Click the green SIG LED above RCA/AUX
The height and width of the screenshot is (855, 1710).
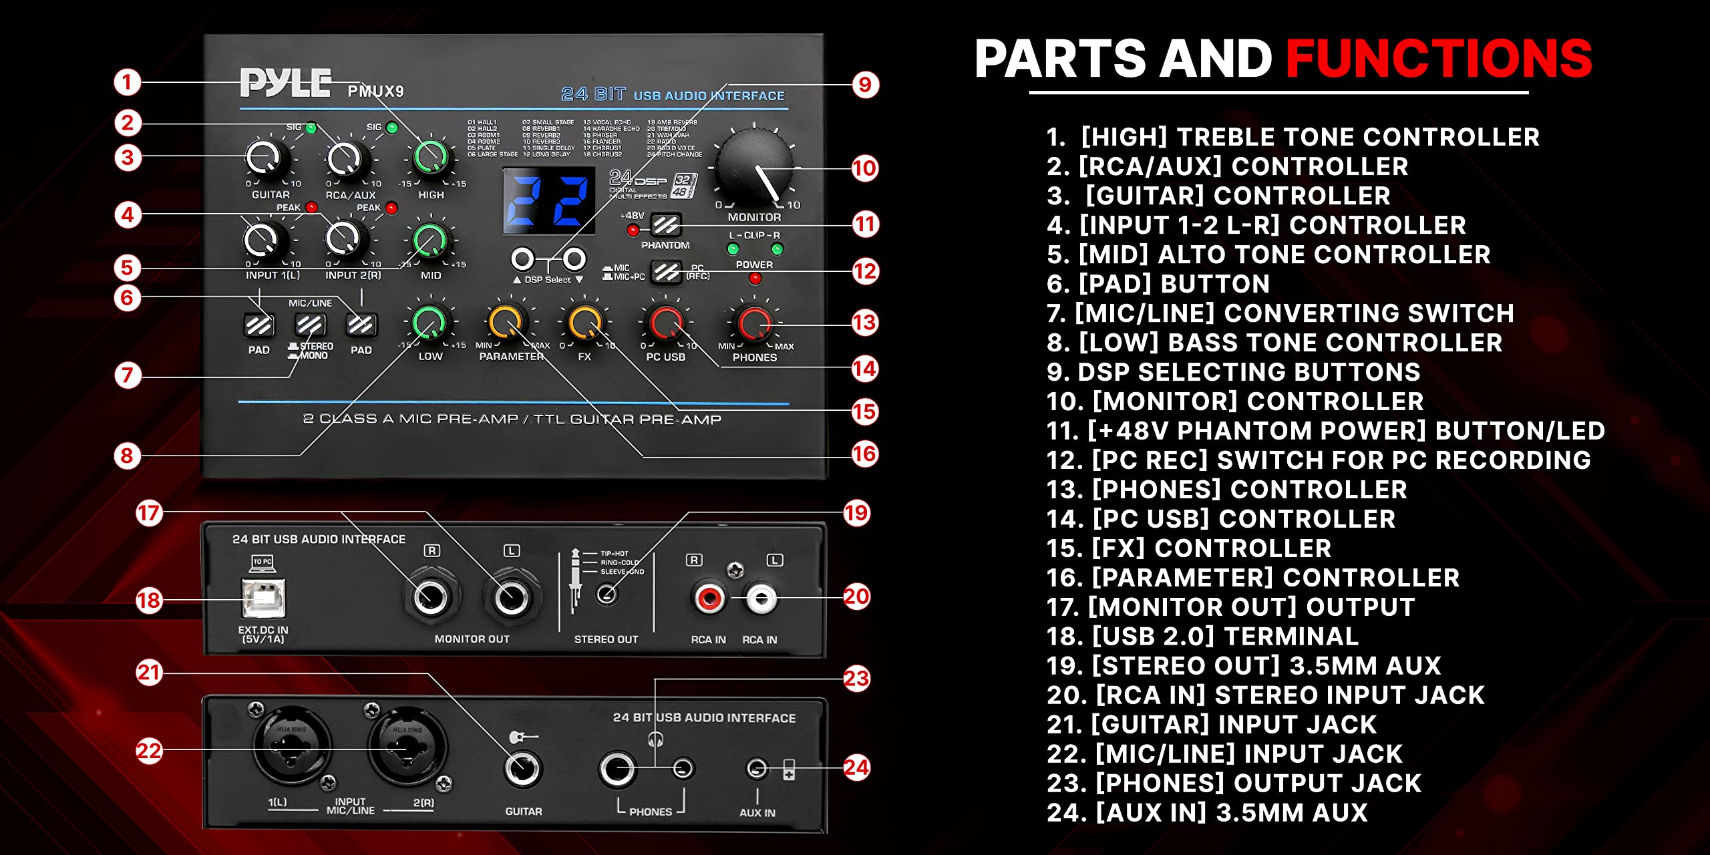point(392,127)
